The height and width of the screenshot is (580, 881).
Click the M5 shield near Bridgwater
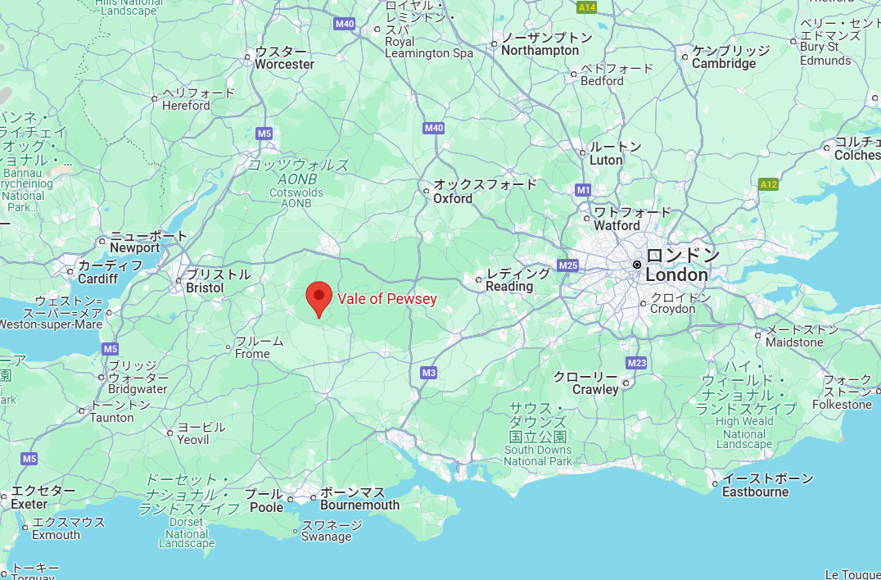coord(110,349)
